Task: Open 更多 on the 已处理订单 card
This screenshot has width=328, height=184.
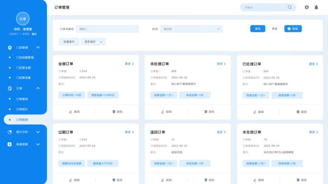Action: coord(314,64)
